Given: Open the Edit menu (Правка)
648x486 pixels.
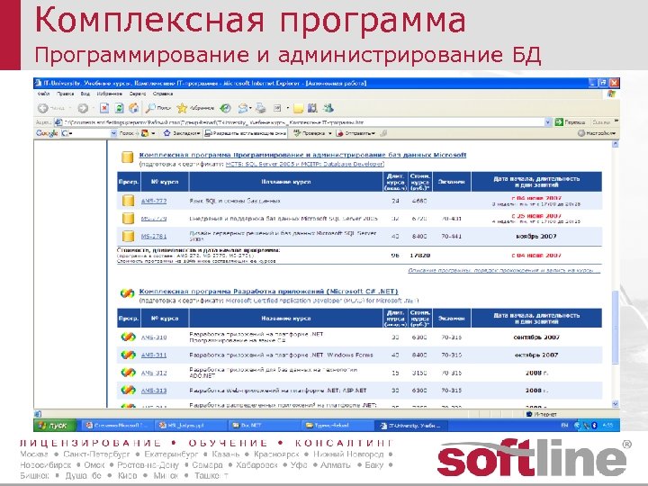Looking at the screenshot, I should click(x=66, y=94).
